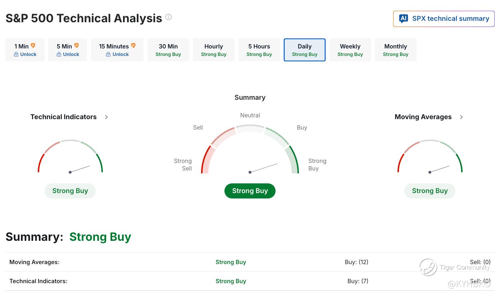Click the Moving Averages small gauge
500x295 pixels.
pyautogui.click(x=430, y=158)
